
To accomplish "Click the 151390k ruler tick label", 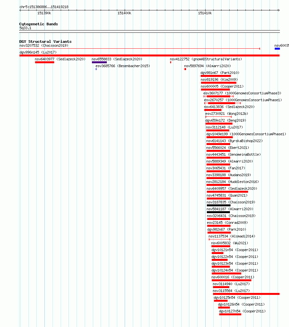I will [x=44, y=13].
